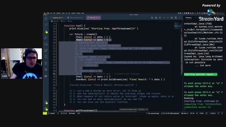Click the split editor icon in editor toolbar
The height and width of the screenshot is (127, 226).
coord(176,18)
